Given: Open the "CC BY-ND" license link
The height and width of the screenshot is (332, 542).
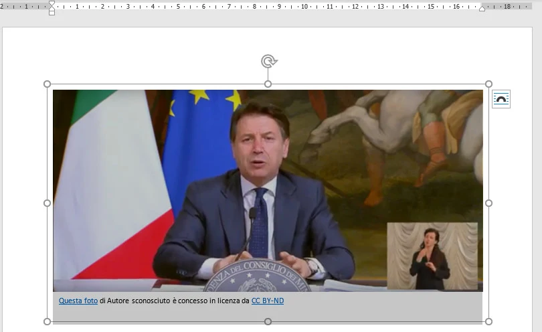Looking at the screenshot, I should click(268, 301).
